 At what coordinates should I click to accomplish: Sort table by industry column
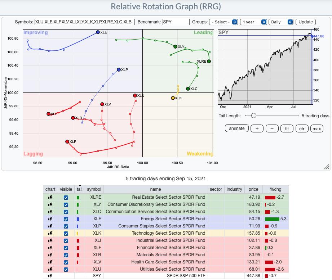(x=234, y=189)
